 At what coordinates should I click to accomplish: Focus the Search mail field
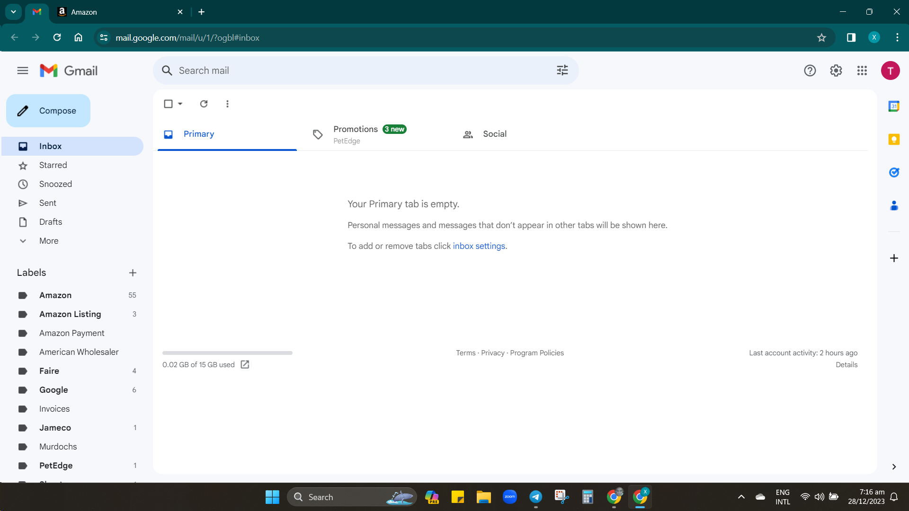(365, 70)
